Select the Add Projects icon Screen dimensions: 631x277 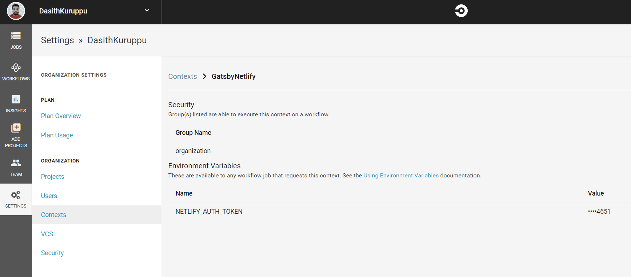16,128
